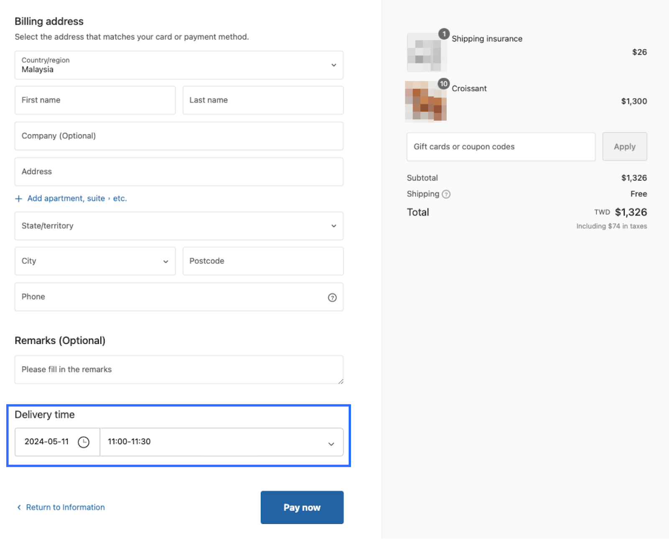Viewport: 669px width, 539px height.
Task: Follow the Return to Information link
Action: (65, 507)
